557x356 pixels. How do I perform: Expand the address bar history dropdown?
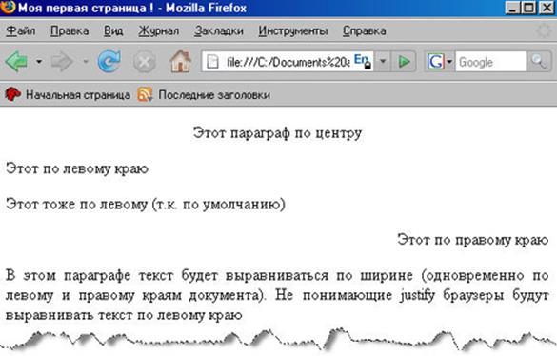point(383,62)
